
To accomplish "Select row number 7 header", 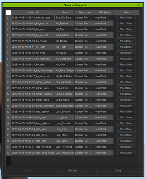I will pyautogui.click(x=8, y=53).
